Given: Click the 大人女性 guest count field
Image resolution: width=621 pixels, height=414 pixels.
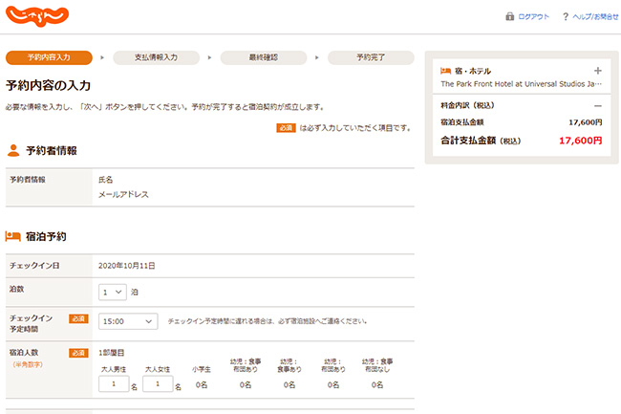Looking at the screenshot, I should pos(158,384).
